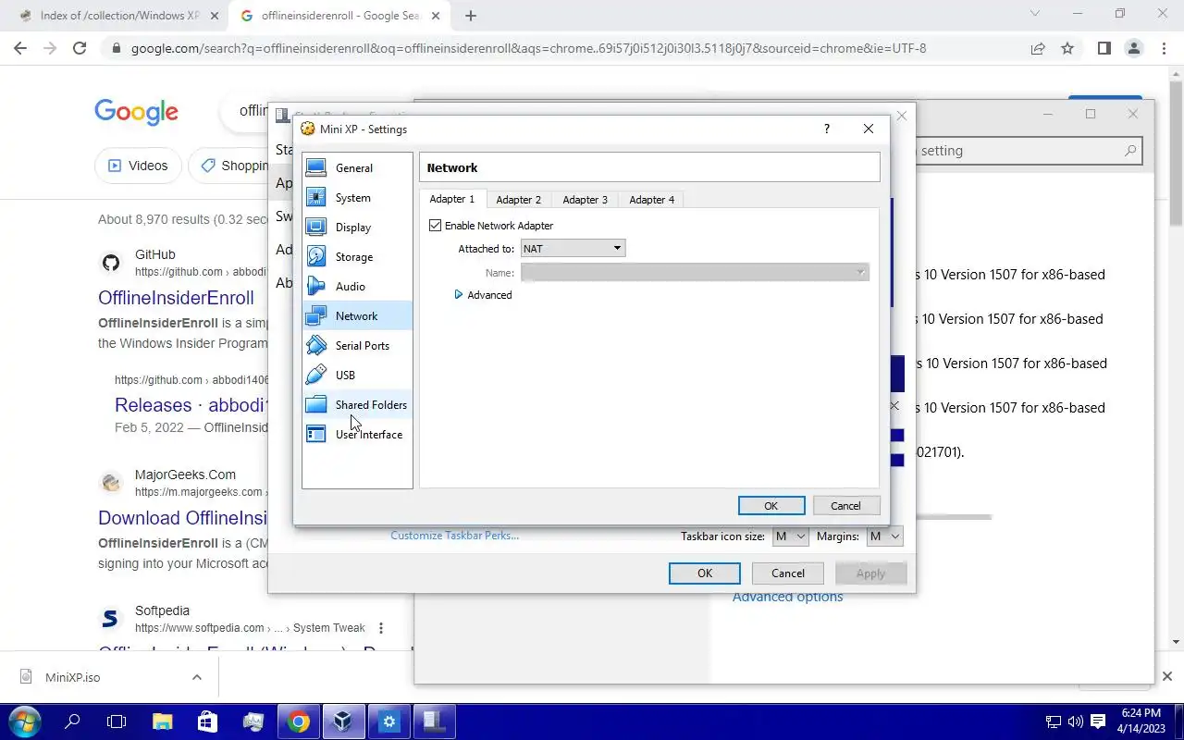Select the System chip icon
1184x740 pixels.
316,198
